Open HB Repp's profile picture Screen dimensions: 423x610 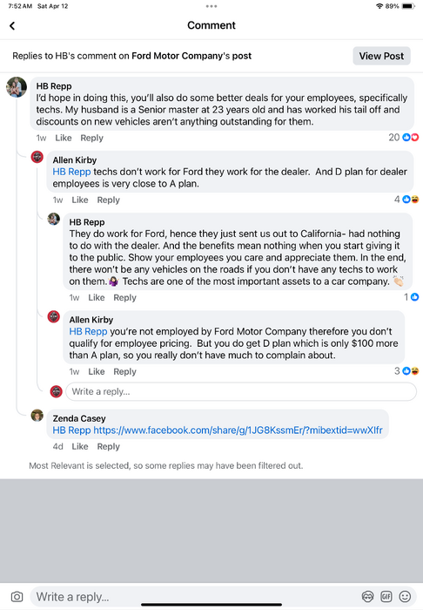[x=17, y=87]
